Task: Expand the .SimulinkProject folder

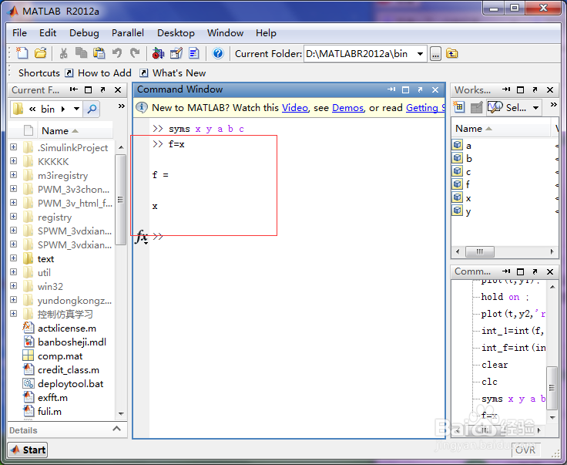Action: [13, 147]
